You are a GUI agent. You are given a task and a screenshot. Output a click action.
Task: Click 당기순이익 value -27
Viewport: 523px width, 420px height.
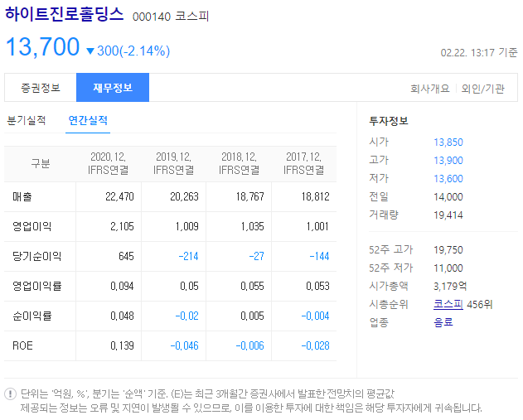pyautogui.click(x=256, y=256)
